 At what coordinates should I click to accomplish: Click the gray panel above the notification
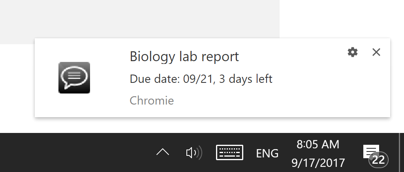[x=138, y=20]
